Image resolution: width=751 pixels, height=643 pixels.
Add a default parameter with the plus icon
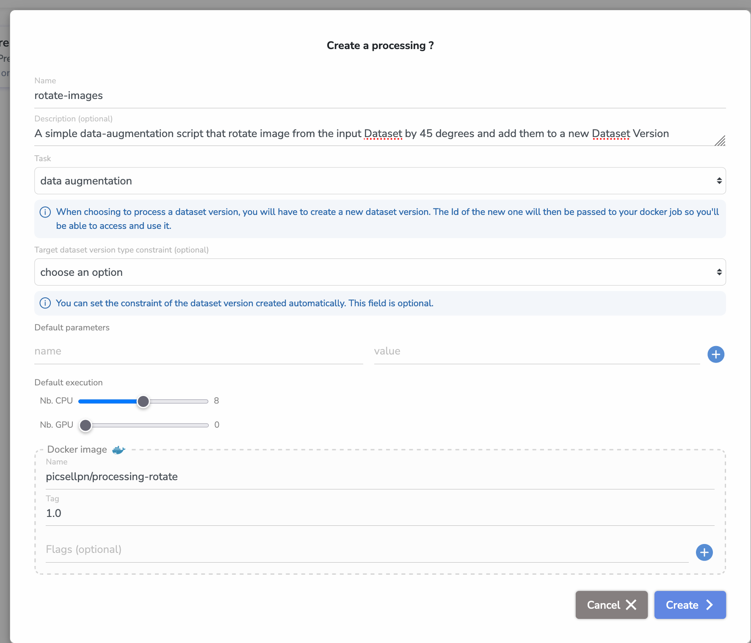coord(716,354)
